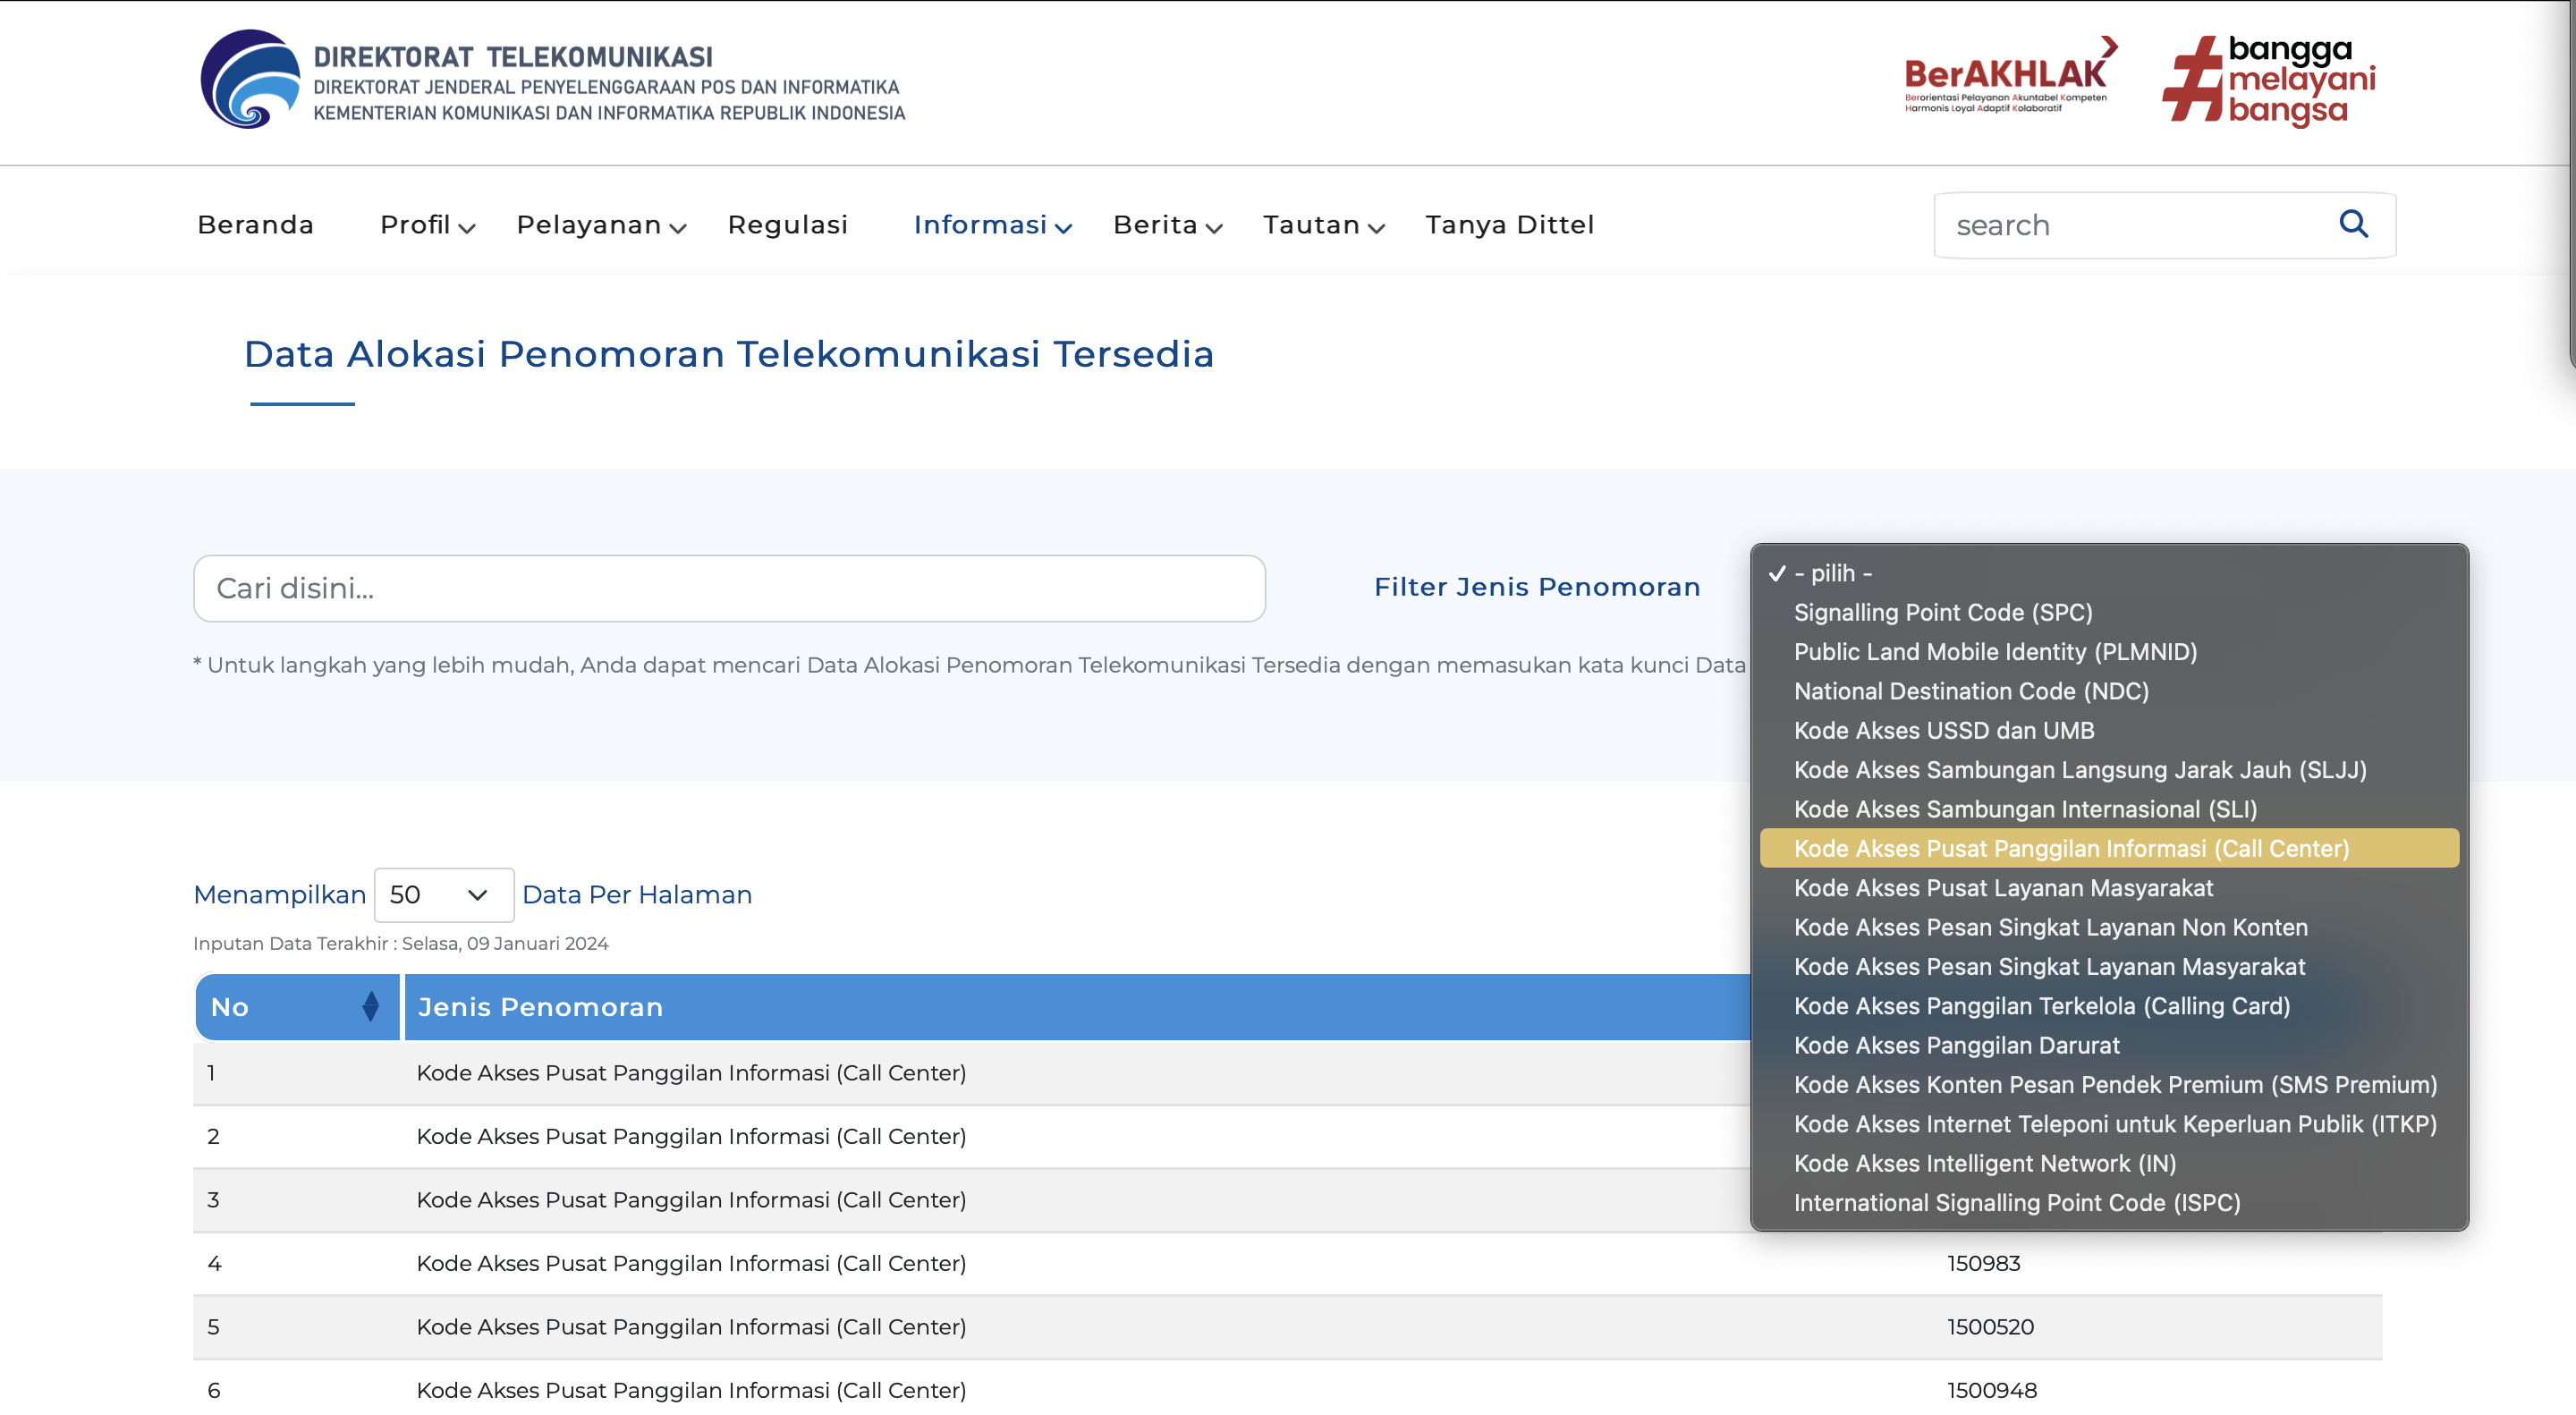
Task: Go to Beranda page
Action: (255, 225)
